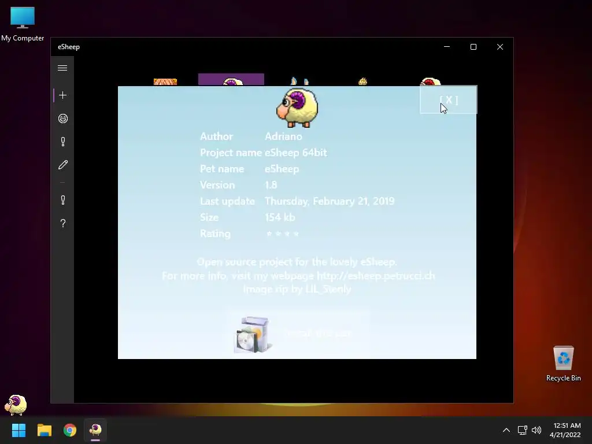
Task: Select the yellow flame pet thumbnail
Action: pos(363,81)
